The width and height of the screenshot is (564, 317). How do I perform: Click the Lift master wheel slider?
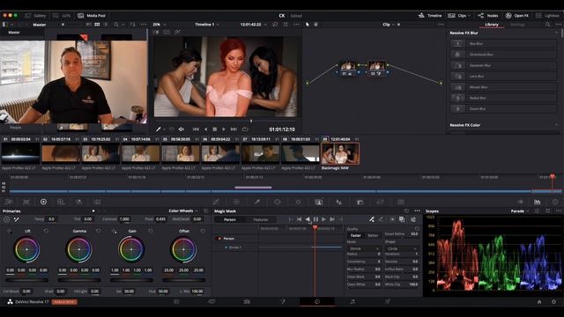point(27,280)
